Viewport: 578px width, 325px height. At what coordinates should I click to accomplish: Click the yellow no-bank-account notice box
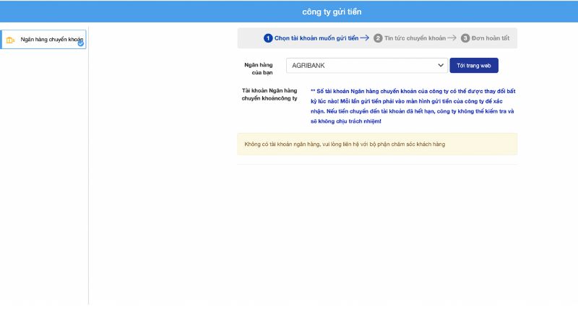point(377,144)
